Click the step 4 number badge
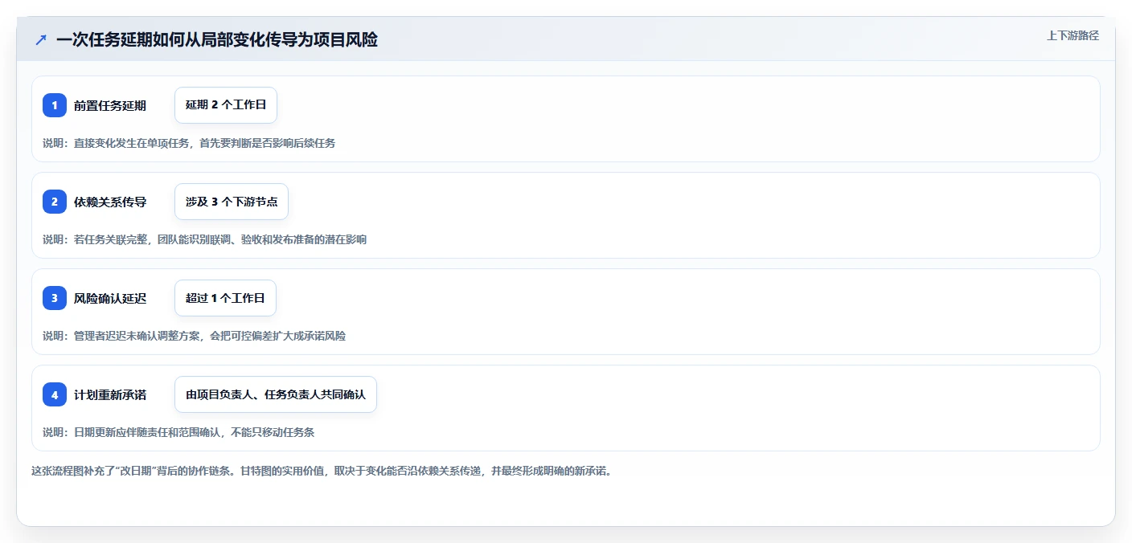This screenshot has height=543, width=1132. tap(55, 394)
